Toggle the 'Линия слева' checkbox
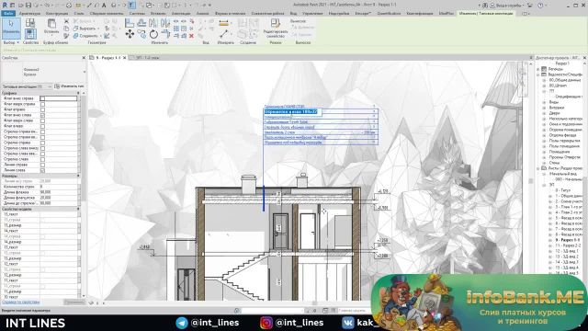Image resolution: width=588 pixels, height=331 pixels. click(42, 170)
